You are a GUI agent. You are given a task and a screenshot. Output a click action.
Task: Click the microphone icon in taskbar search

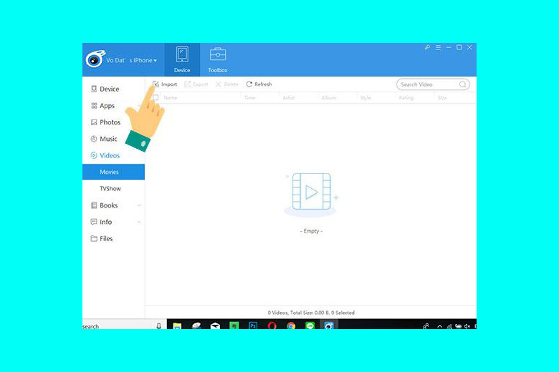tap(159, 325)
